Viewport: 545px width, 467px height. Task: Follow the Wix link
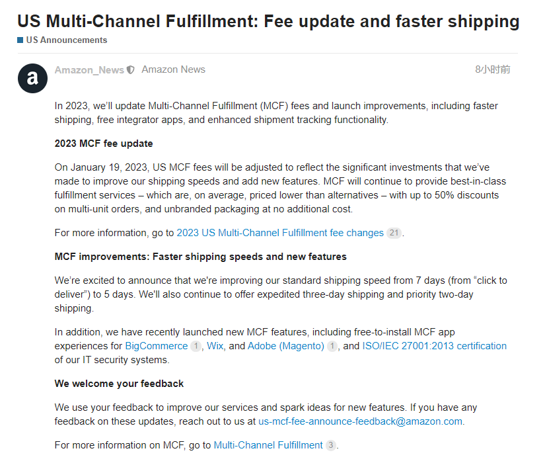pyautogui.click(x=215, y=346)
